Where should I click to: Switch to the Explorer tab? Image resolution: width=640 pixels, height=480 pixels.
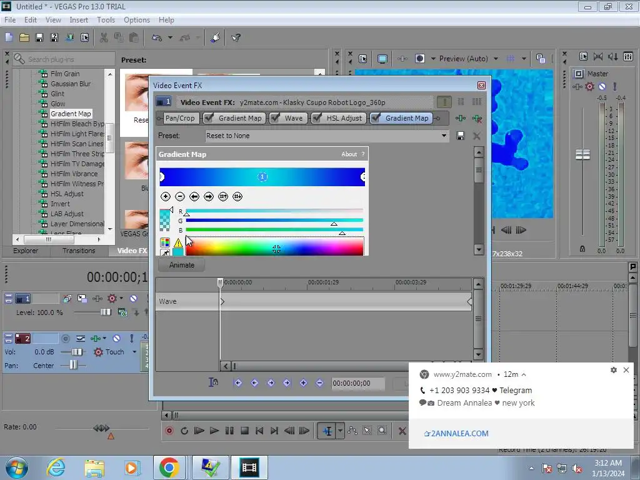pyautogui.click(x=25, y=251)
